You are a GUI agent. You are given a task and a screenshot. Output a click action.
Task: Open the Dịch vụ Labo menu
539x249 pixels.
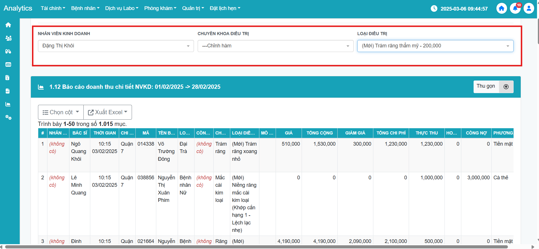[121, 8]
